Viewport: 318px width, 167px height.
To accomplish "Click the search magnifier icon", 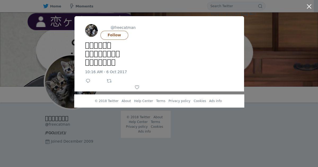I will [260, 6].
